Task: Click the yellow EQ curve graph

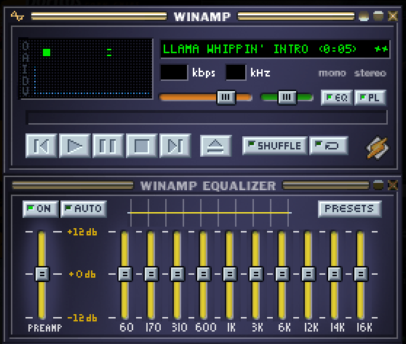Action: [210, 213]
